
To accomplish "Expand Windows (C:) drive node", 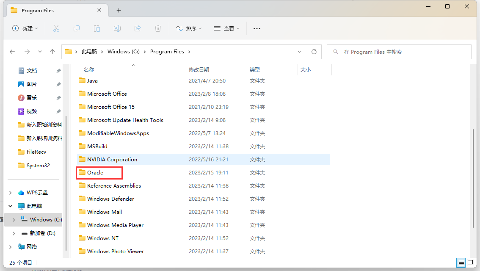I will pos(14,220).
